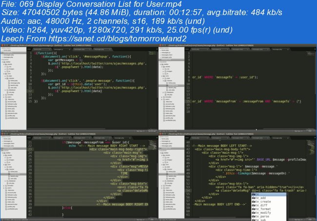Viewport: 317px width, 221px height.
Task: Click '.people-message' string on line 9
Action: click(97, 81)
